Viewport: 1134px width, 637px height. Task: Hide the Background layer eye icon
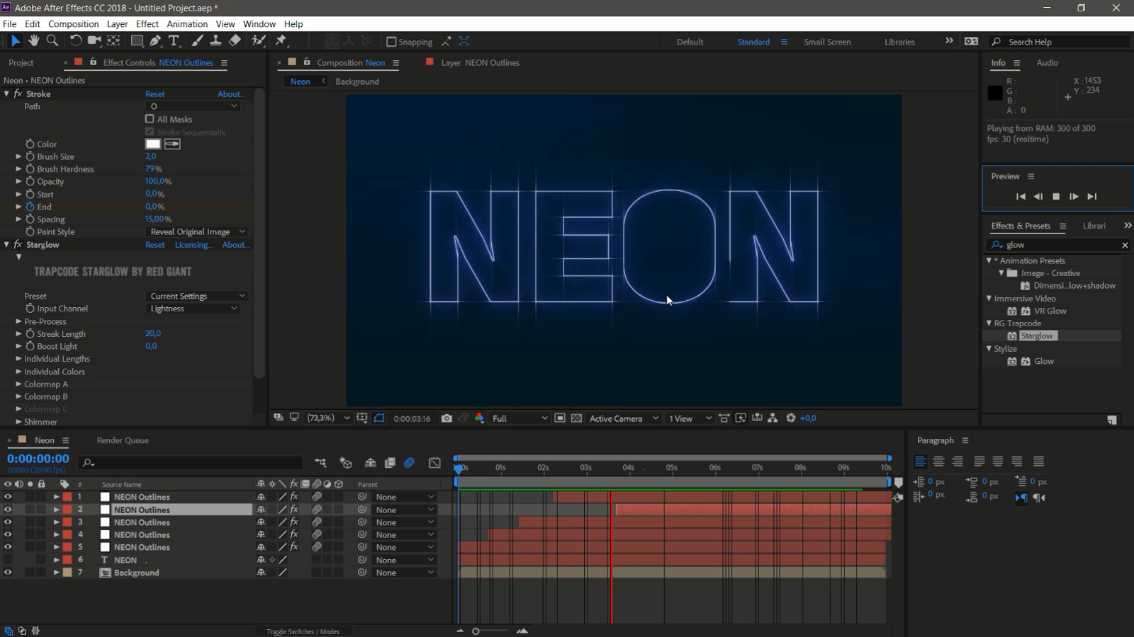8,573
